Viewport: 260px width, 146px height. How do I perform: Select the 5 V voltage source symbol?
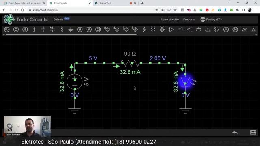coord(75,82)
